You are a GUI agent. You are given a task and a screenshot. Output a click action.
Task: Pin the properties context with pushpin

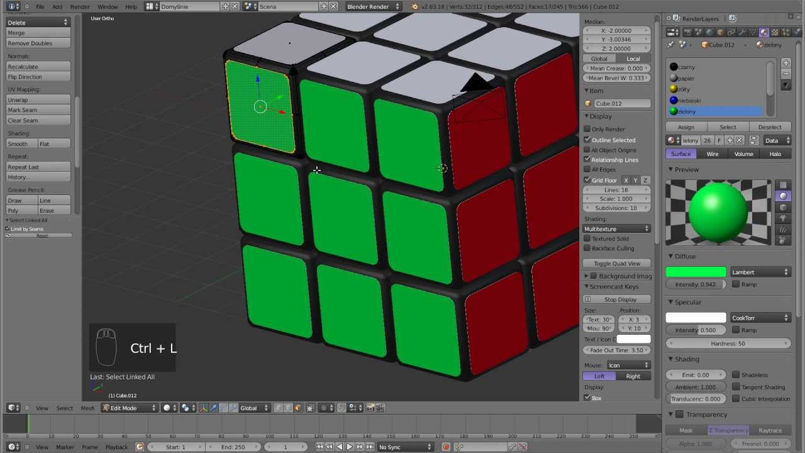(x=671, y=45)
